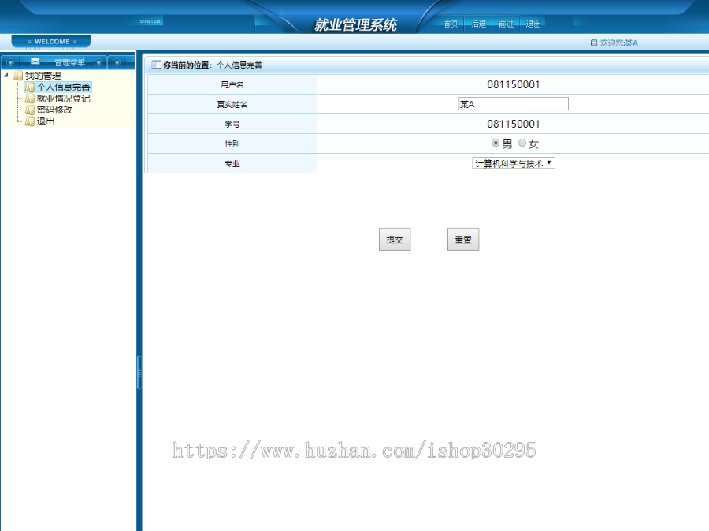Click 前进 in the top navigation
This screenshot has height=531, width=709.
click(x=507, y=24)
